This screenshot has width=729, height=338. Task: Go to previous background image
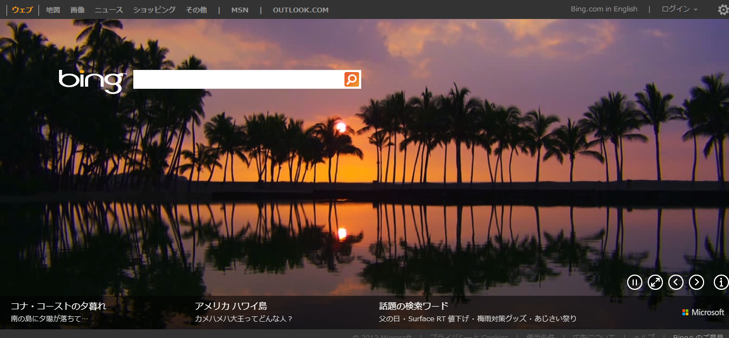(675, 282)
